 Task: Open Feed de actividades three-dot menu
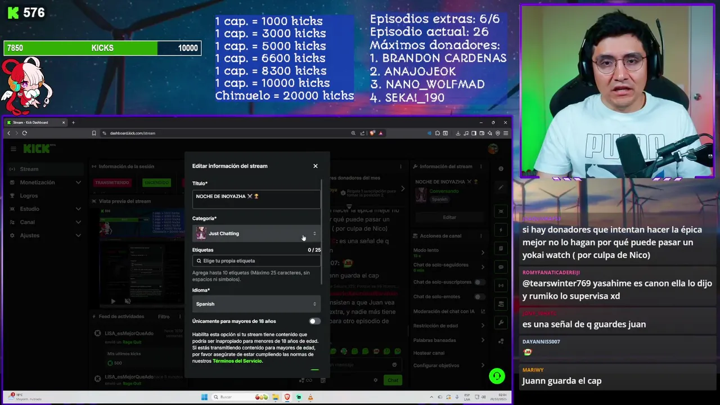pyautogui.click(x=179, y=317)
